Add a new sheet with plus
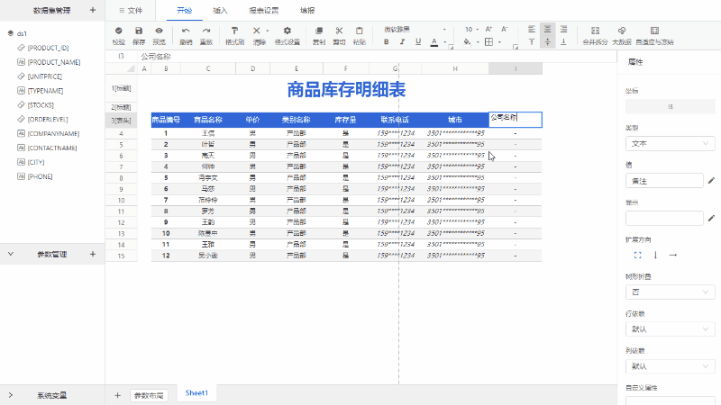 (x=118, y=395)
